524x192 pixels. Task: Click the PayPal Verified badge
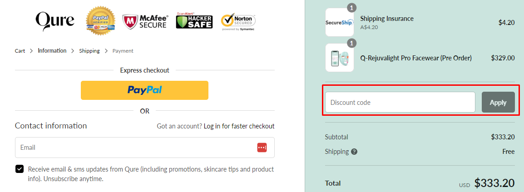click(x=100, y=20)
